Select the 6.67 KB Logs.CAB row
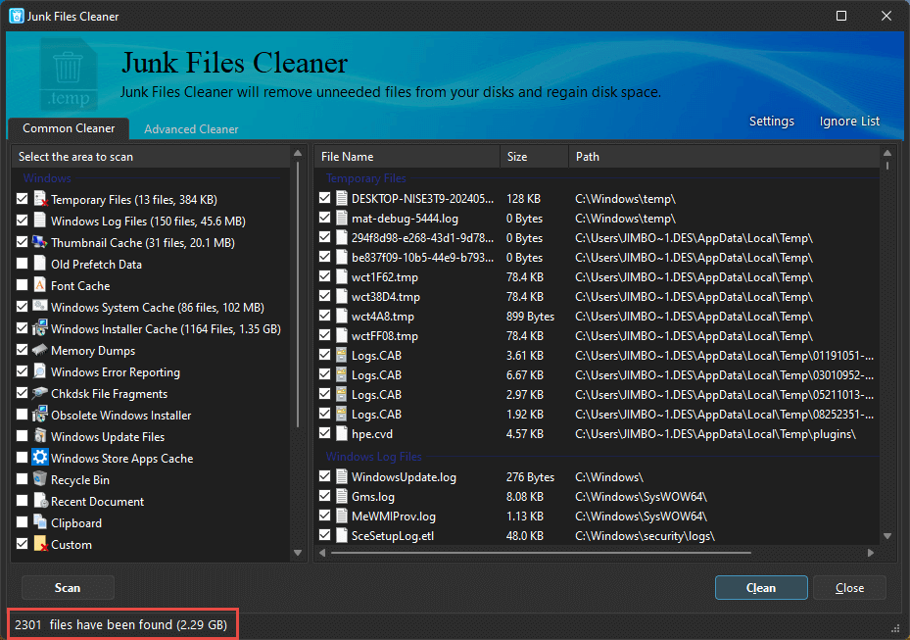This screenshot has height=640, width=910. (597, 375)
